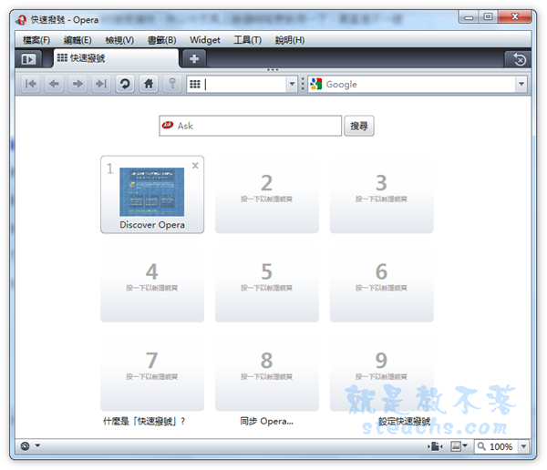547x470 pixels.
Task: Expand the Google search engine dropdown
Action: [521, 84]
